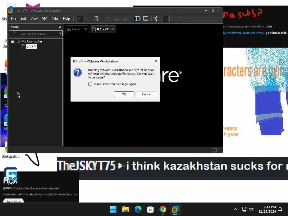Click VMware Workstation taskbar icon
Screen dimensions: 288x216
coord(175,209)
